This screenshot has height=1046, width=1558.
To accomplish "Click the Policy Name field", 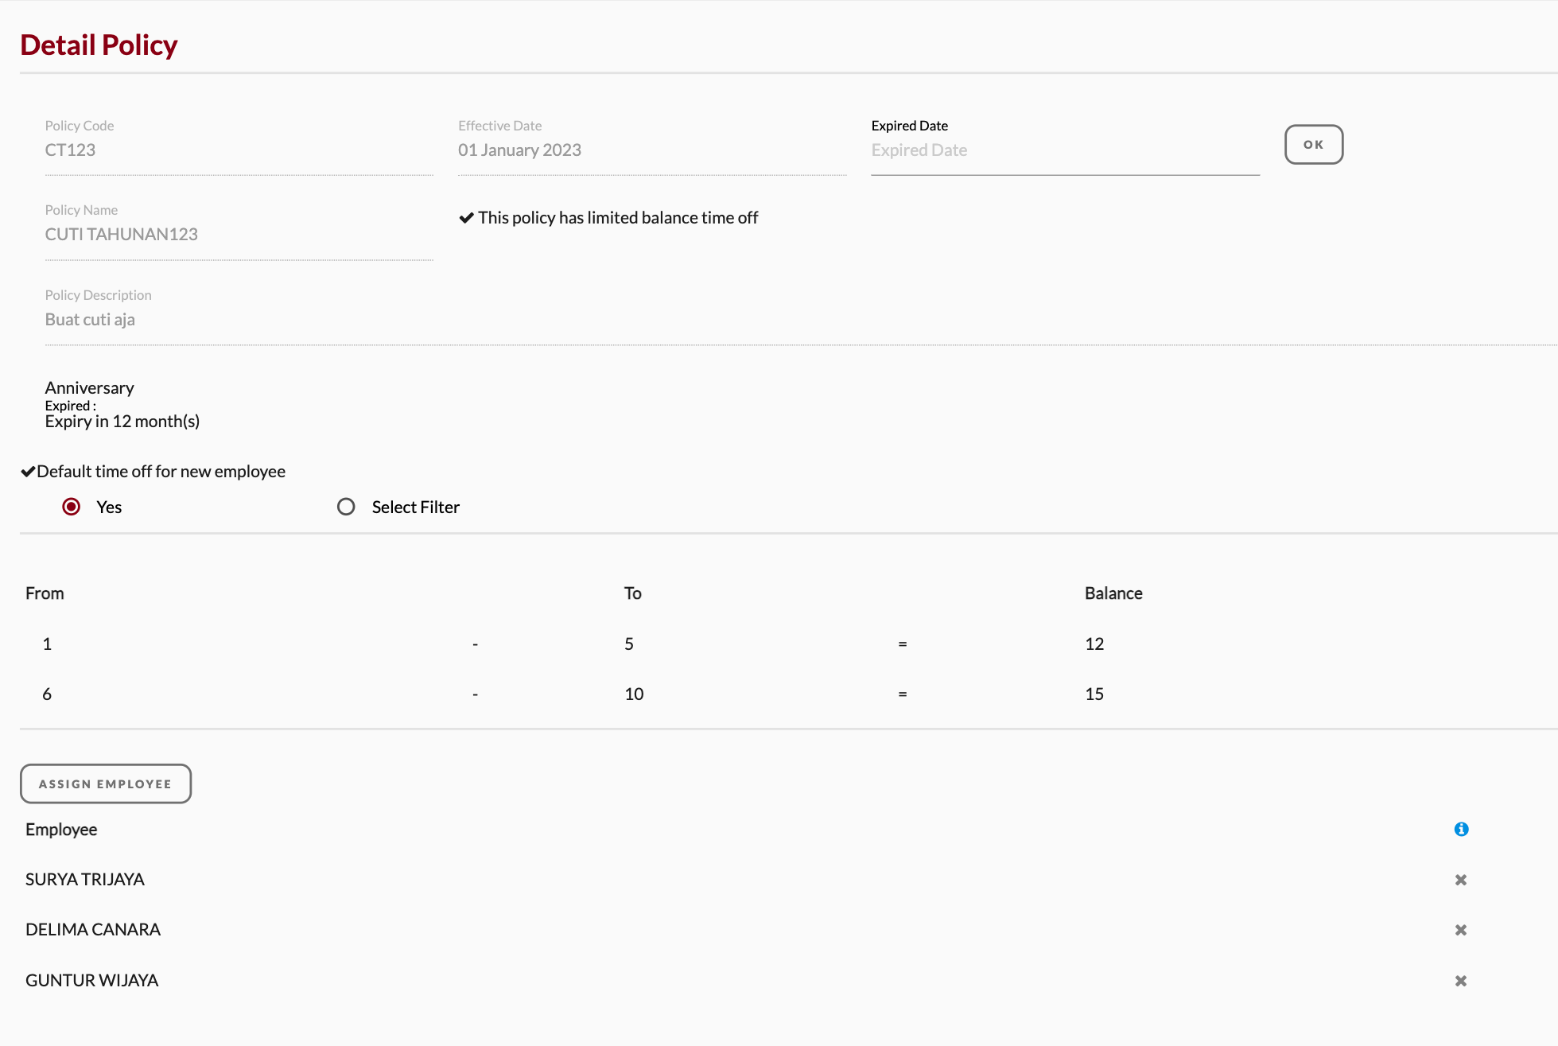I will 238,235.
